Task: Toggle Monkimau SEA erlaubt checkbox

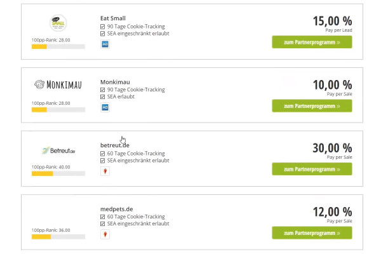Action: point(102,97)
